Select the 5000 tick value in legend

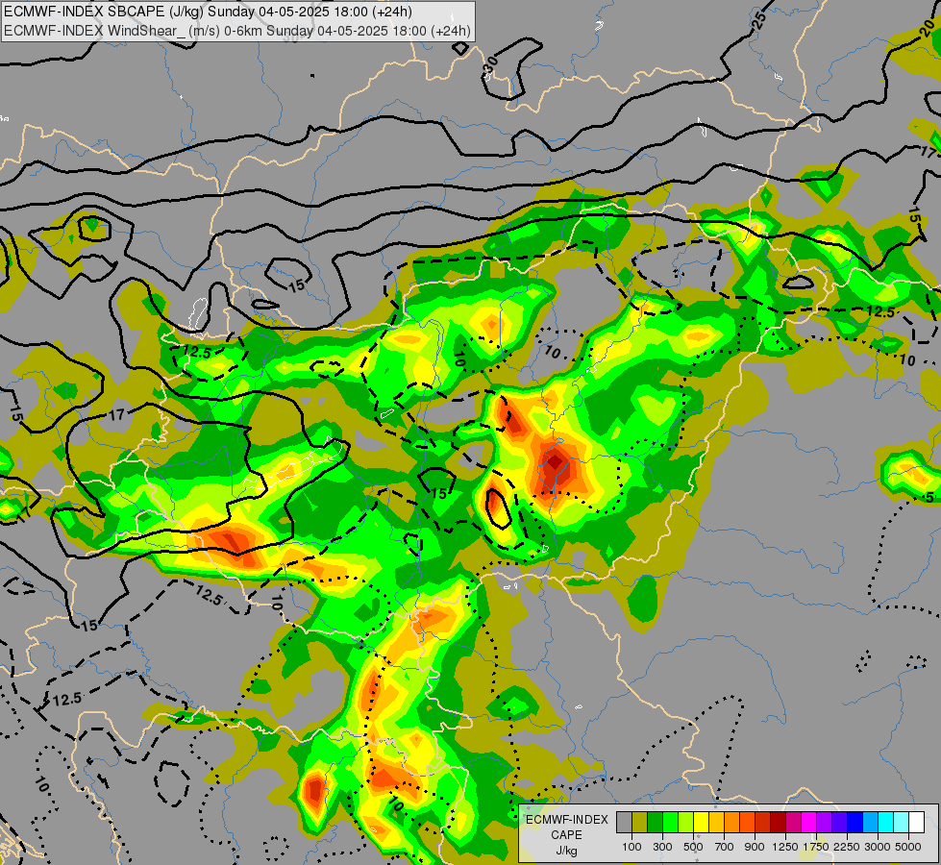click(908, 847)
